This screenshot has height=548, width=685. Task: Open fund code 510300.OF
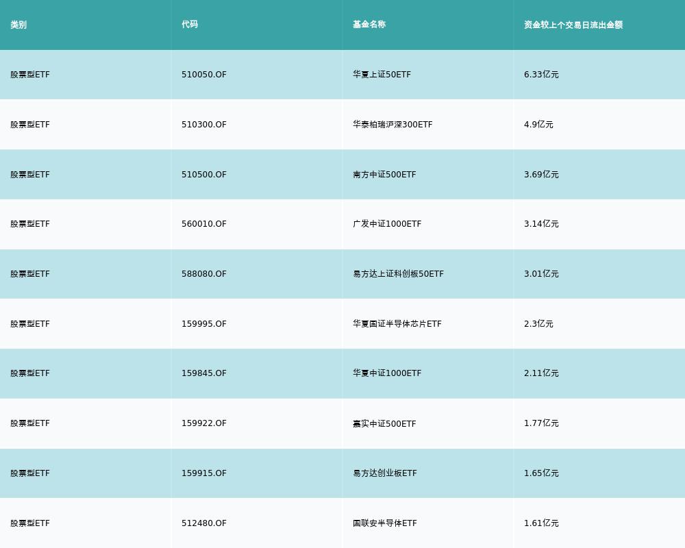coord(204,125)
